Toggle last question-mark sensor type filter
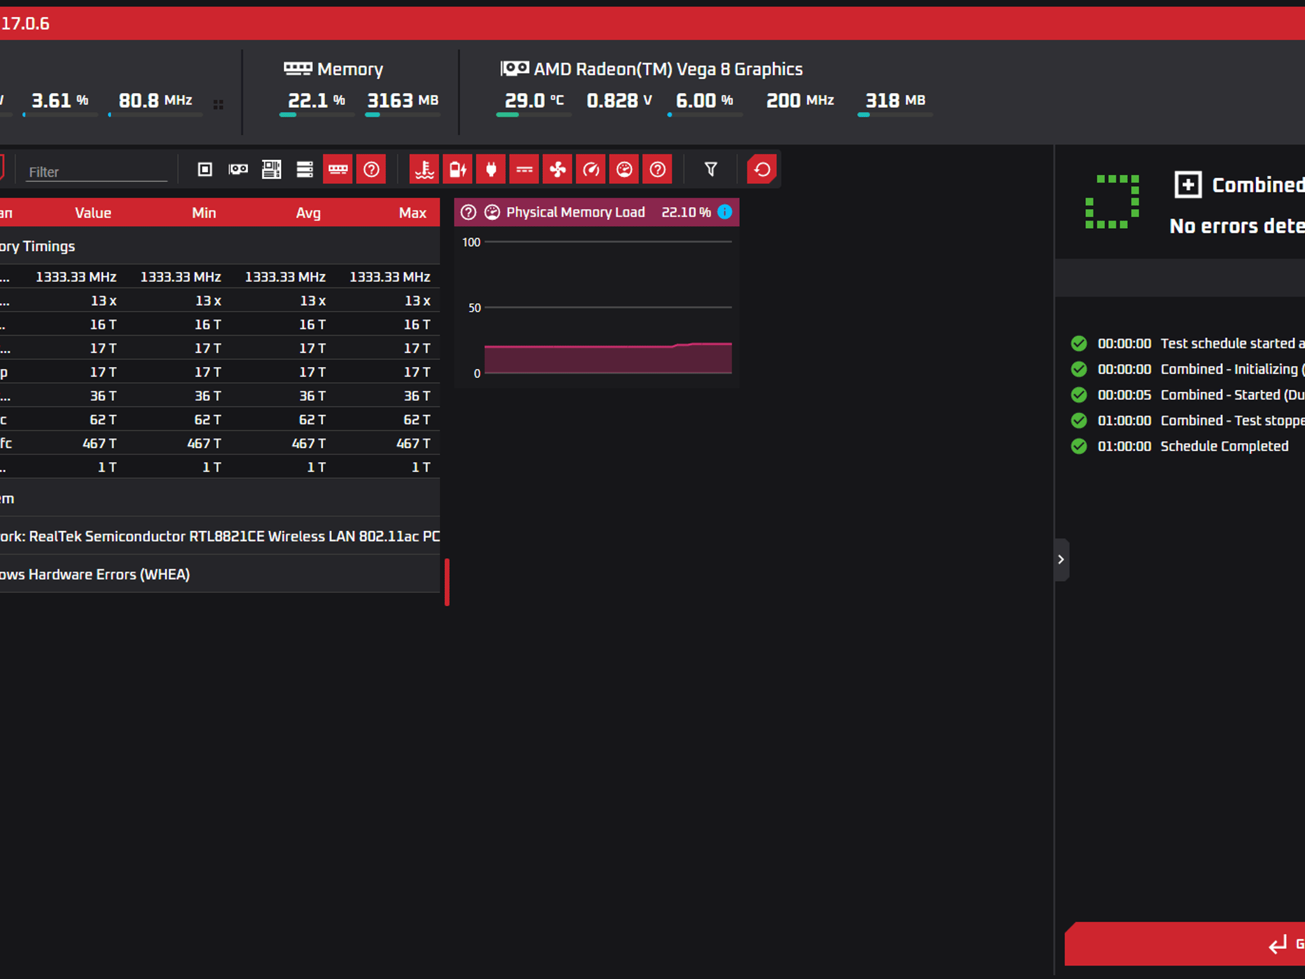 [657, 170]
